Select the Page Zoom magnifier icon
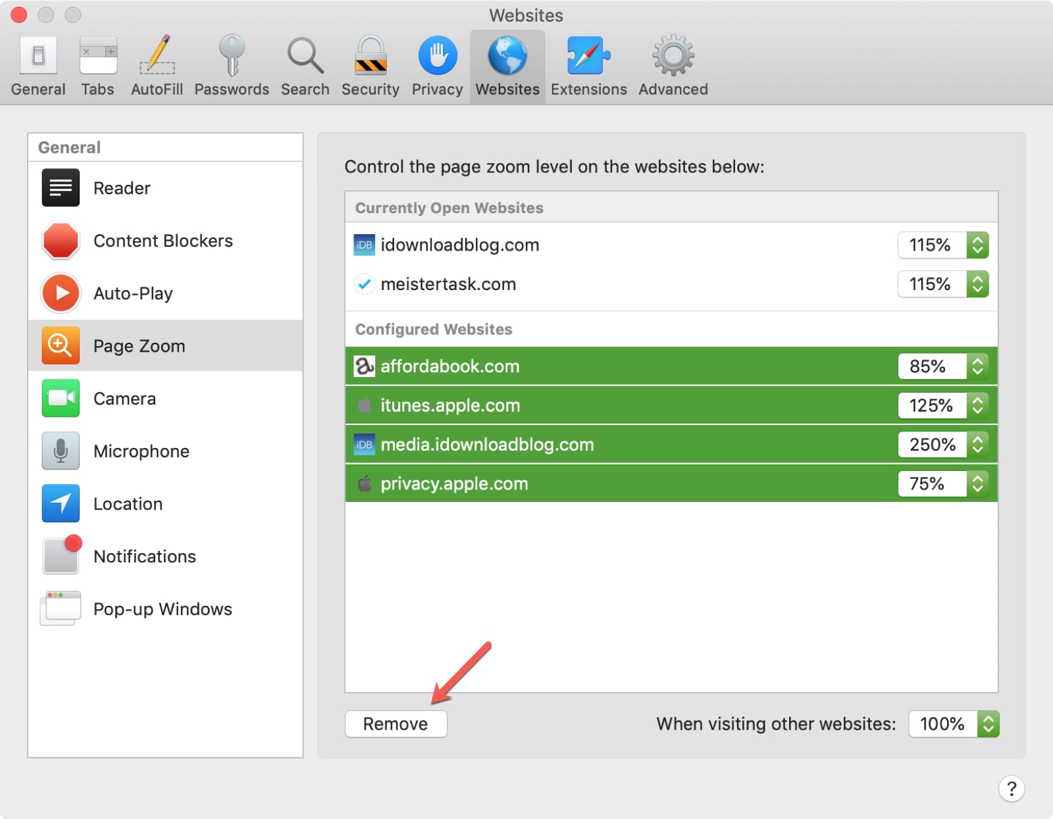This screenshot has height=819, width=1053. pyautogui.click(x=61, y=345)
